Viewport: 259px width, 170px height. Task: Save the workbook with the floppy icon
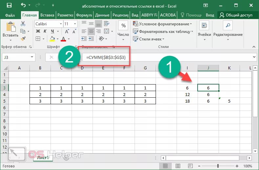9,6
